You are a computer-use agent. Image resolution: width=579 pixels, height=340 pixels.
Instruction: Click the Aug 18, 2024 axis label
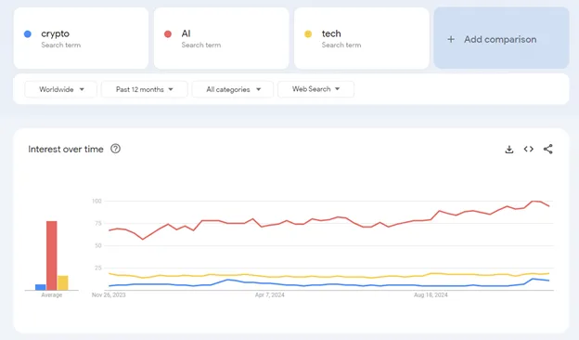(431, 294)
